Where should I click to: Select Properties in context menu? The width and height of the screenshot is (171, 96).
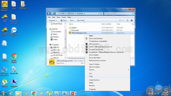107,89
